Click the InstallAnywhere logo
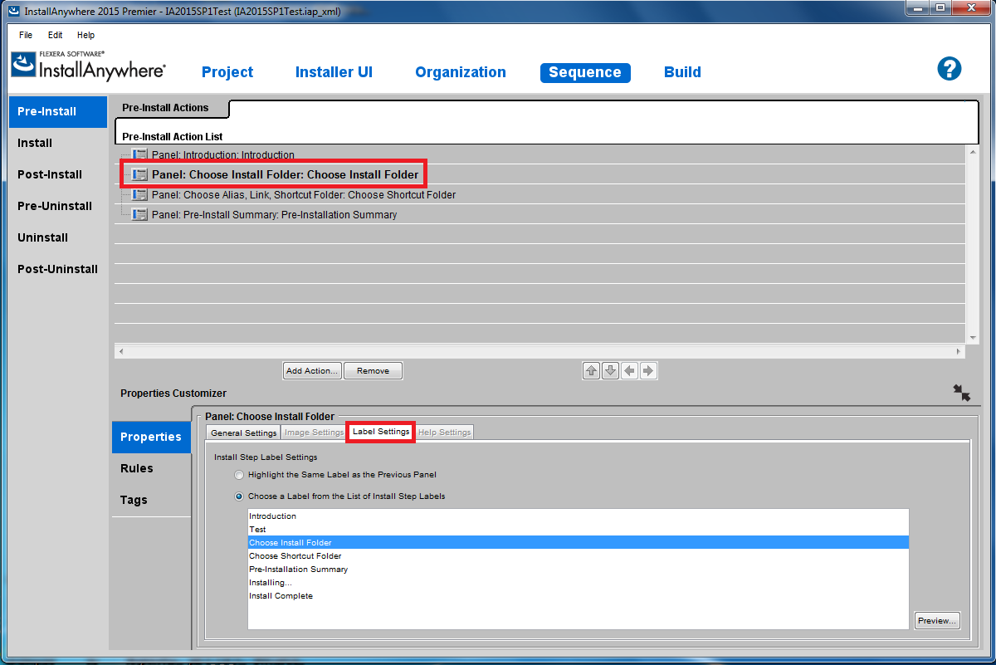The height and width of the screenshot is (665, 996). (89, 66)
